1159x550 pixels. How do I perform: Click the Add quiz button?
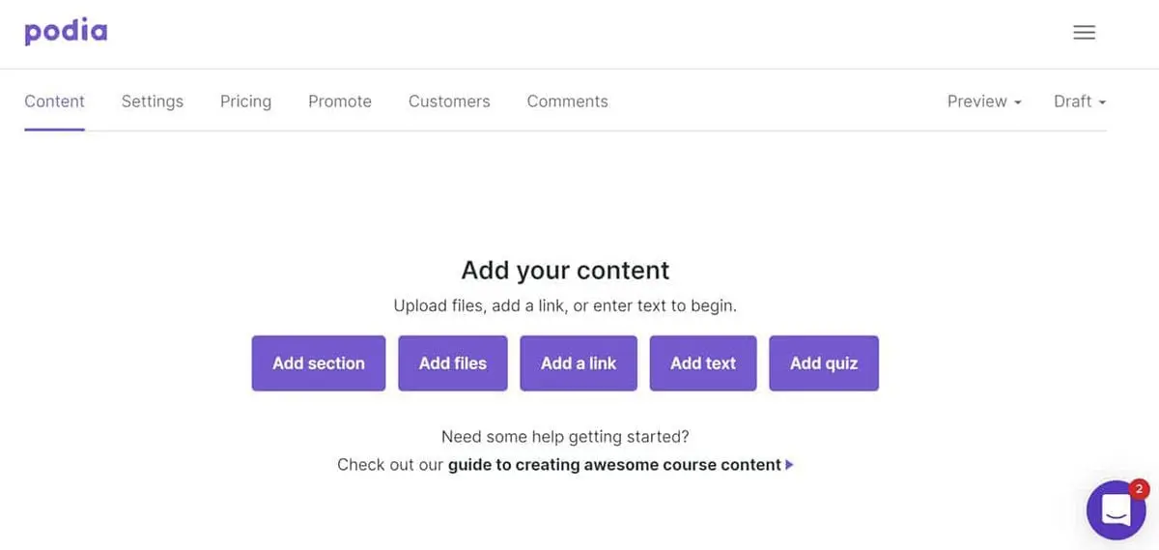click(824, 363)
